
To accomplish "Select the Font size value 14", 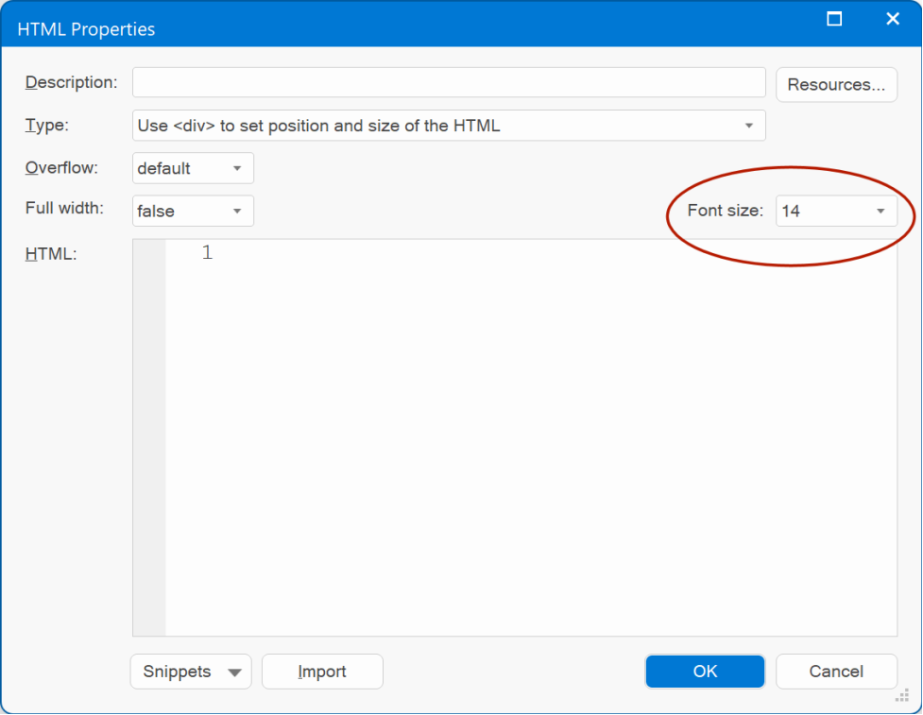I will point(791,211).
